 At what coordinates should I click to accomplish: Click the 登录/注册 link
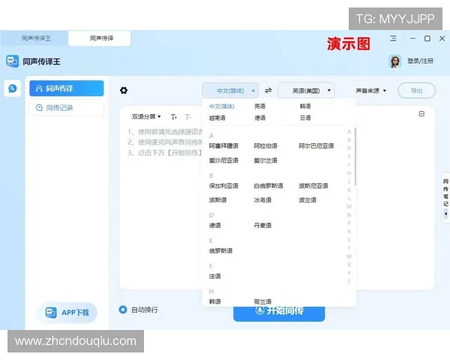(420, 61)
